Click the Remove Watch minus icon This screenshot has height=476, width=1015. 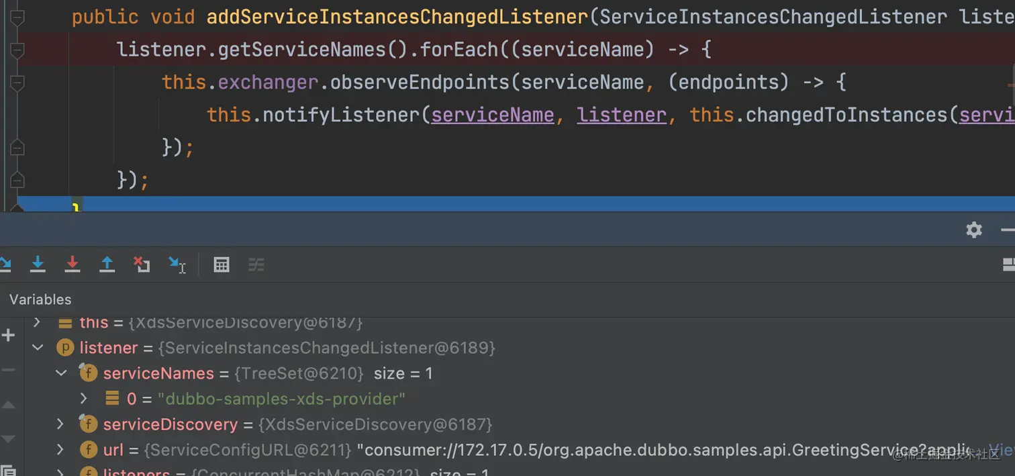click(x=8, y=367)
